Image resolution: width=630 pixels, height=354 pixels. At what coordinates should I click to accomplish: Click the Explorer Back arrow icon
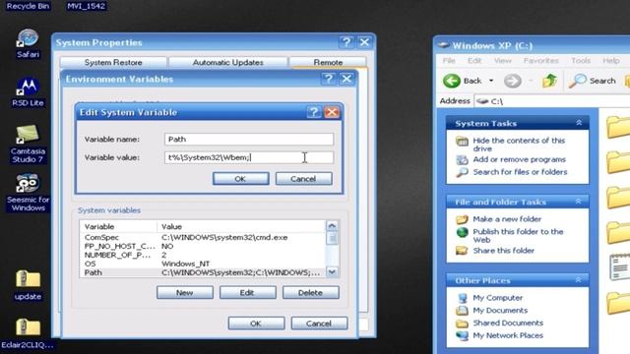click(452, 81)
